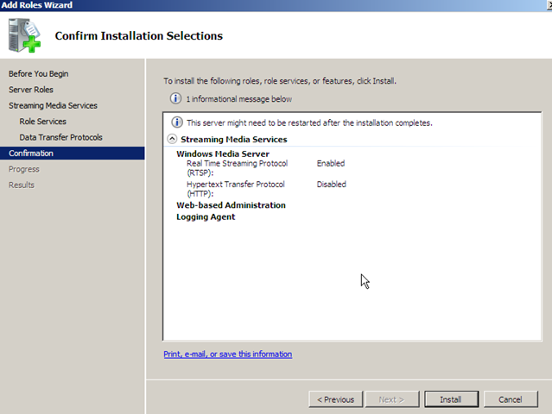Click the server with green plus wizard icon
The width and height of the screenshot is (552, 414).
tap(25, 35)
